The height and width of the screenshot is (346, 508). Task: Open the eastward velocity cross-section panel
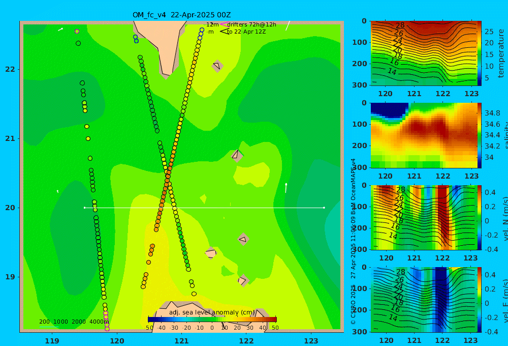(x=424, y=300)
